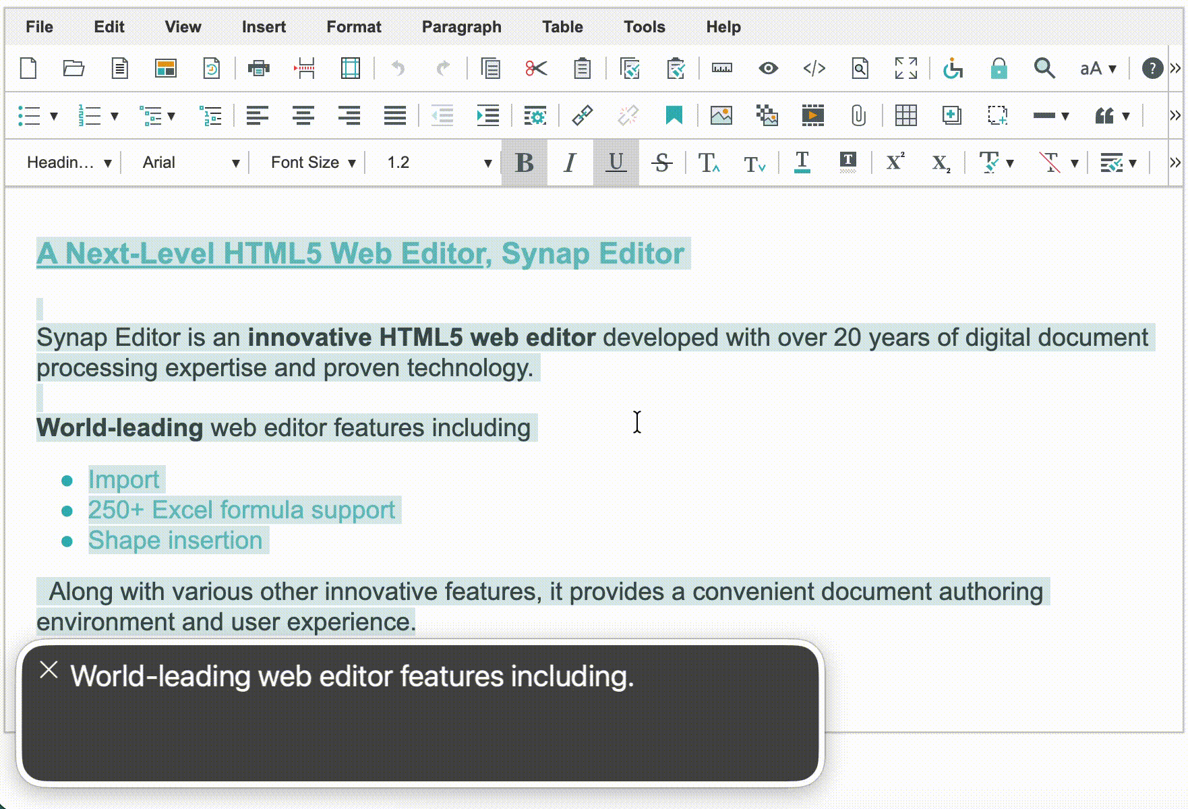
Task: Open the Help menu
Action: (x=723, y=27)
